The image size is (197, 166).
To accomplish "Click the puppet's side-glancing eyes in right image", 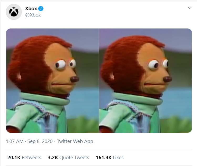I will pos(158,64).
